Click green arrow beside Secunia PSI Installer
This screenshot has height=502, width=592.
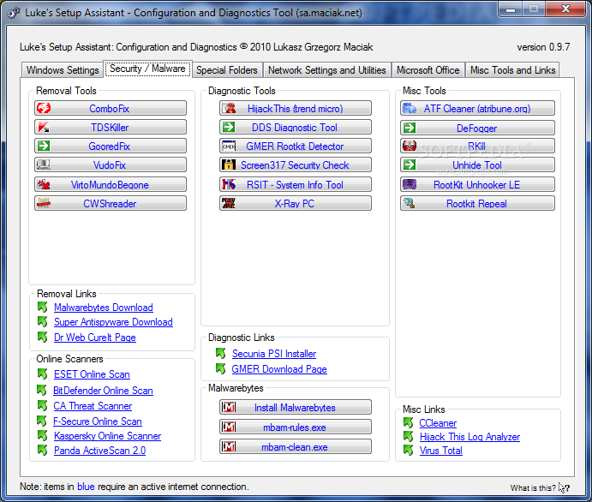coord(220,354)
